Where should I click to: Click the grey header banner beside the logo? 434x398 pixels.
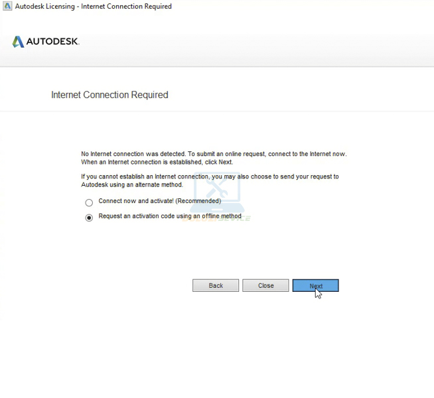(x=265, y=42)
